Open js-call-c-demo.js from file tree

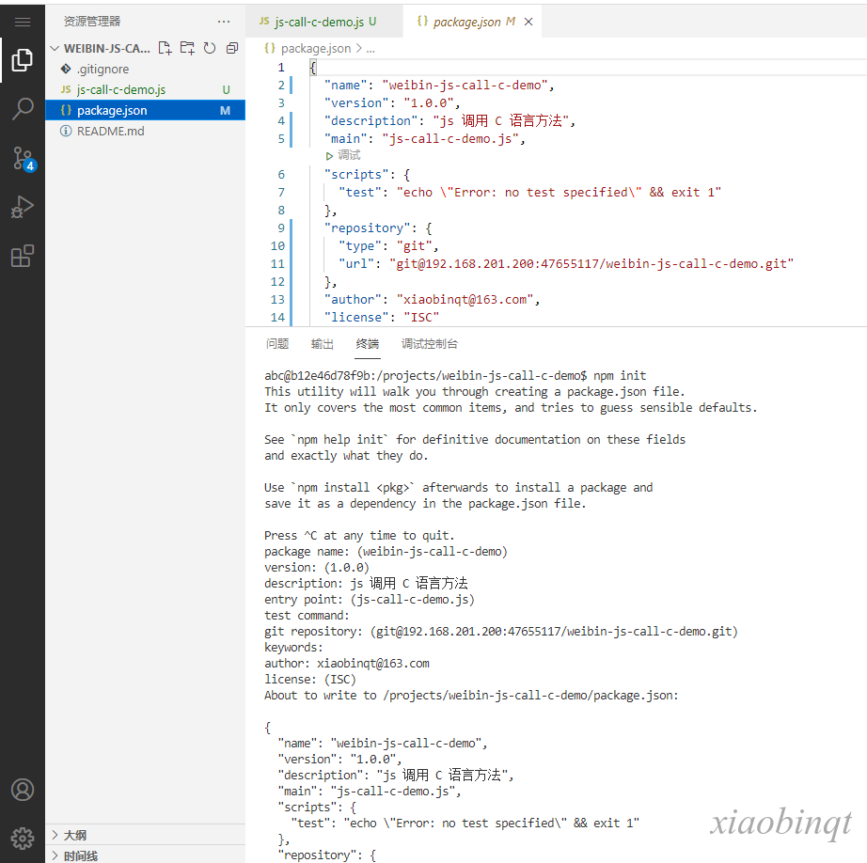pos(146,89)
